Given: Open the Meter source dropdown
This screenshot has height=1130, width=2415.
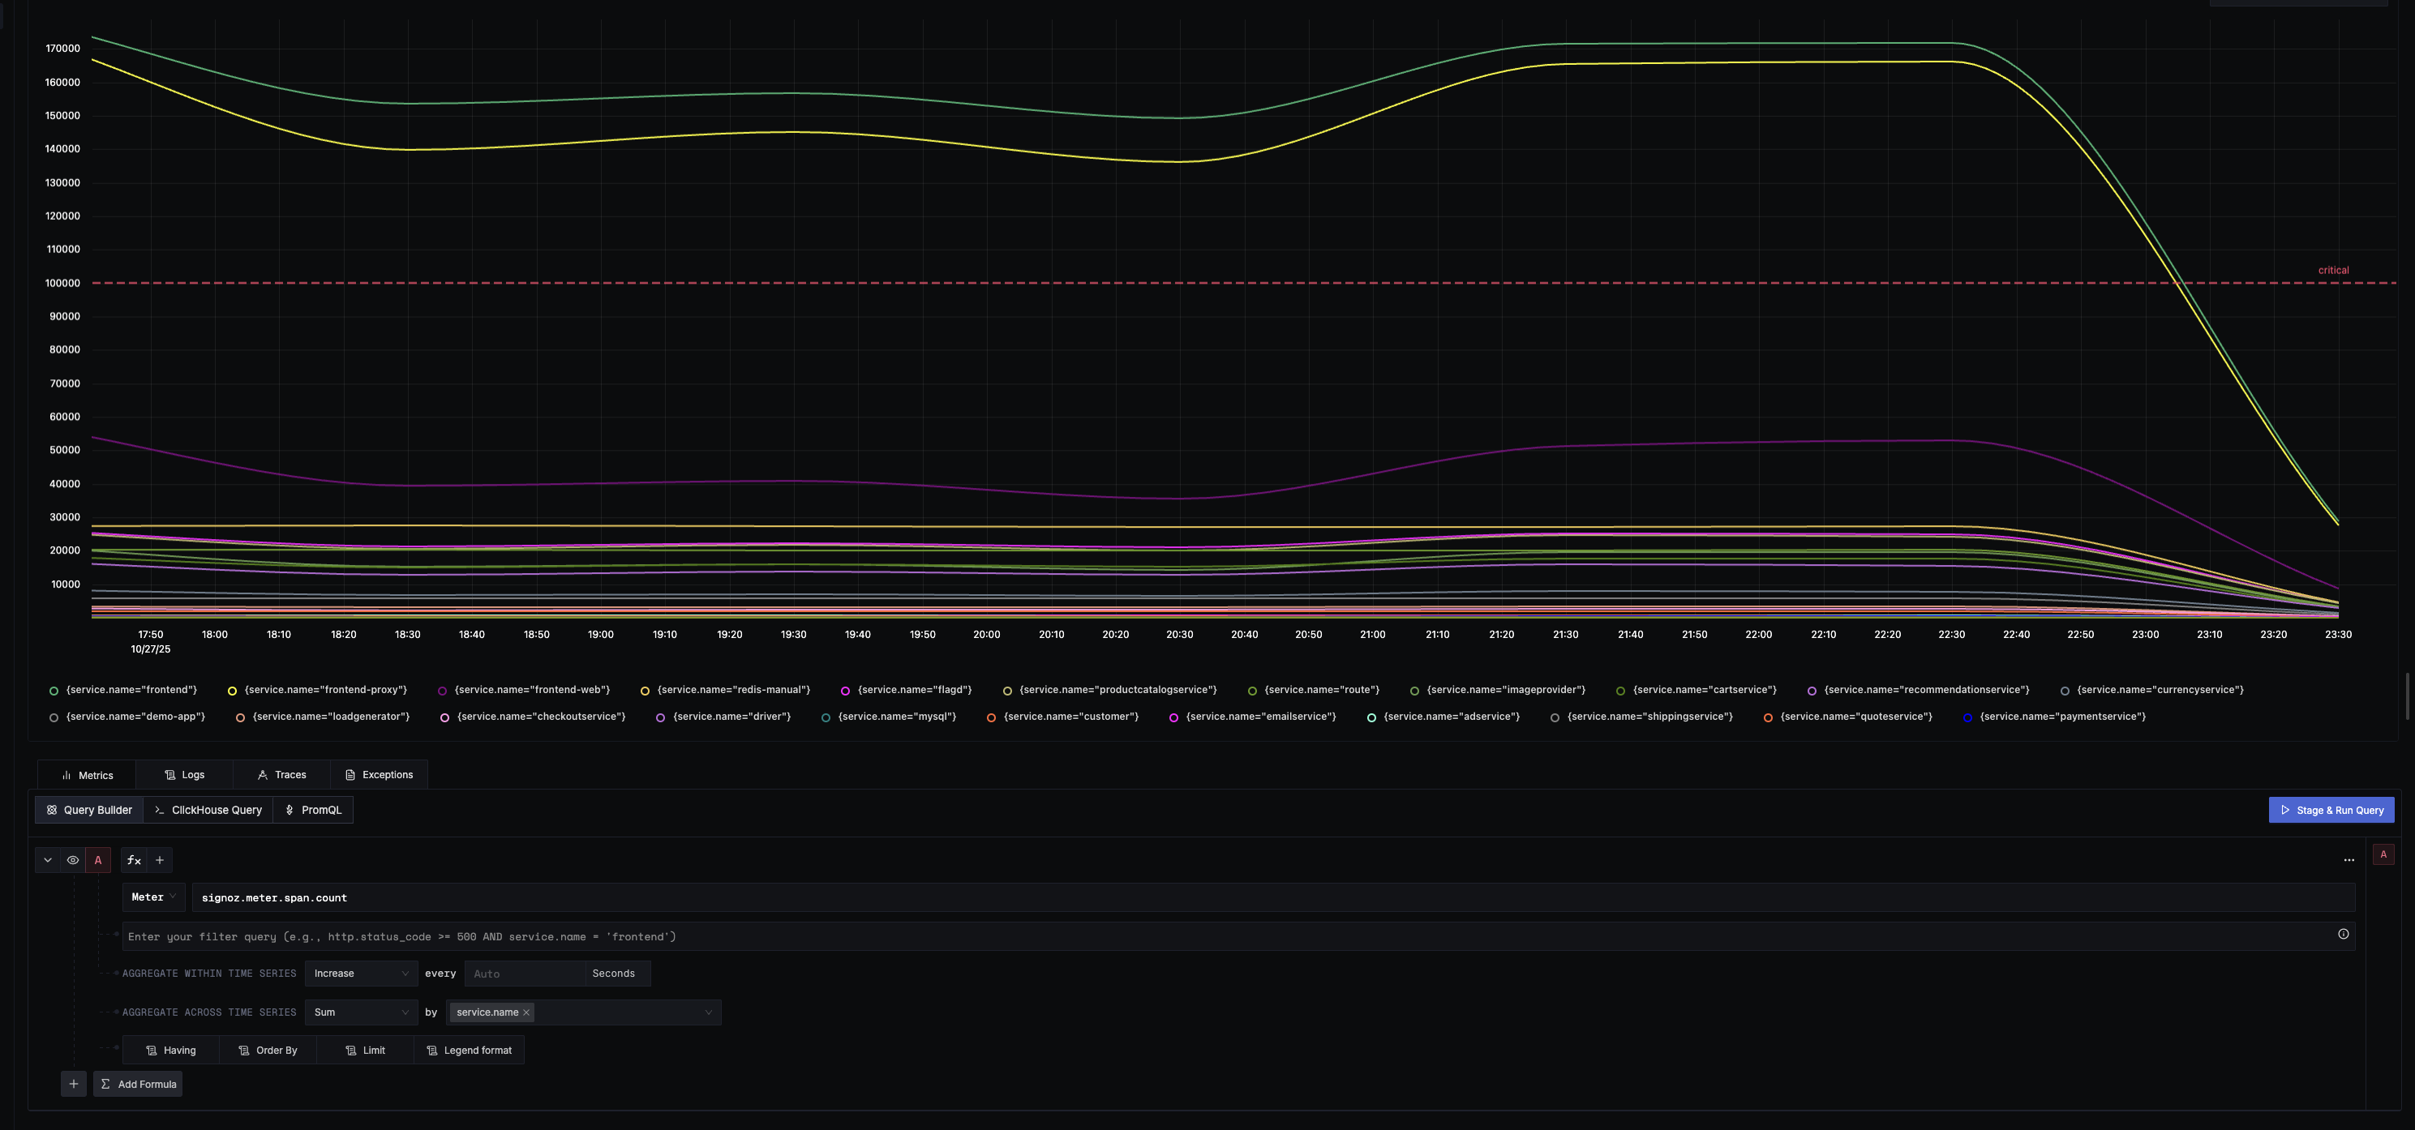Looking at the screenshot, I should pyautogui.click(x=154, y=897).
